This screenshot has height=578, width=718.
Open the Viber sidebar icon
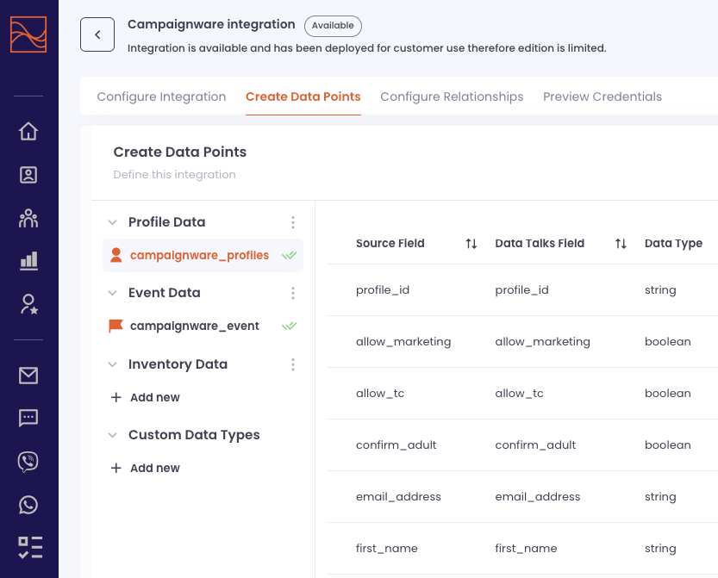28,462
